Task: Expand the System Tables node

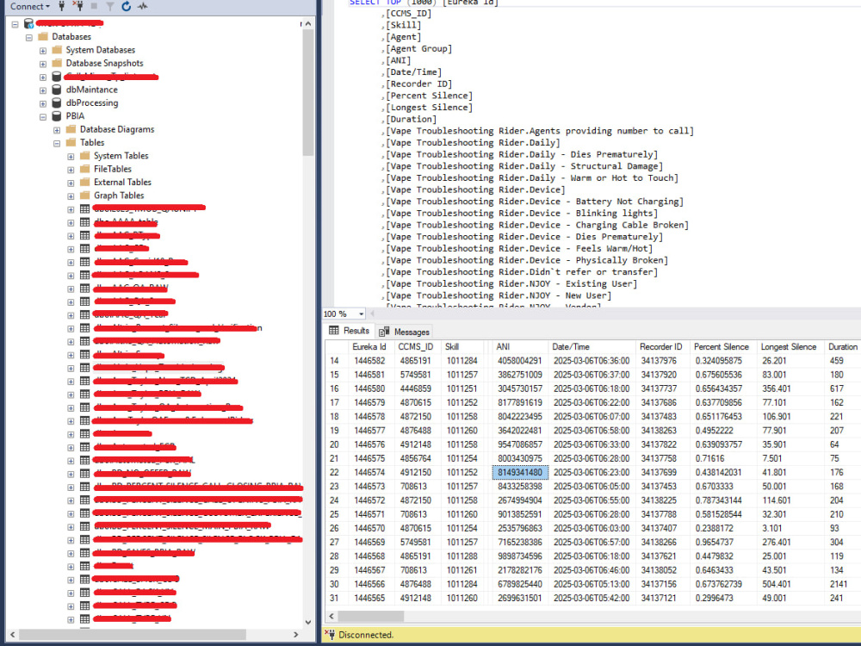Action: coord(71,157)
